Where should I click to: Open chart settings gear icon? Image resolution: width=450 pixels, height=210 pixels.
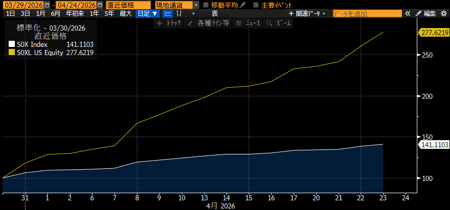pyautogui.click(x=444, y=13)
